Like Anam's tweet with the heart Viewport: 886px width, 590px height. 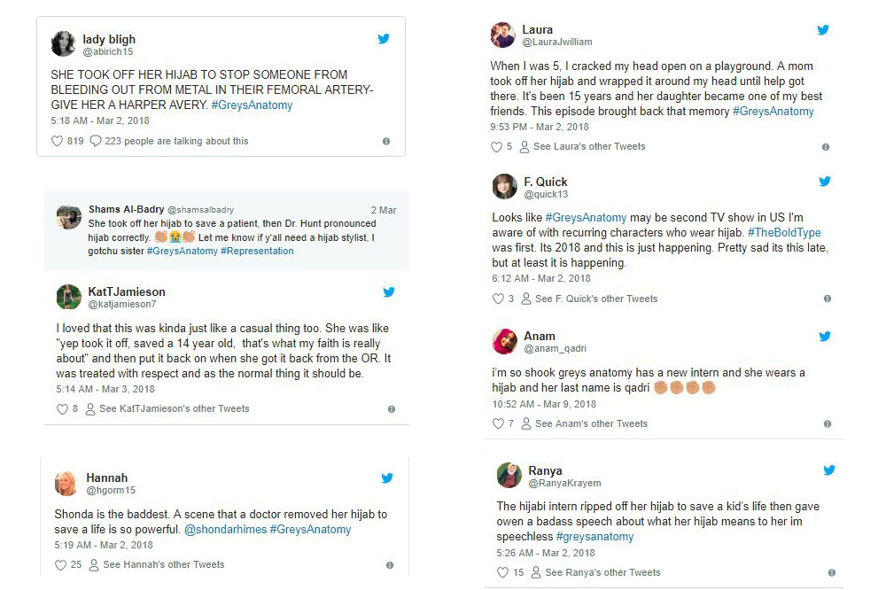pos(498,423)
